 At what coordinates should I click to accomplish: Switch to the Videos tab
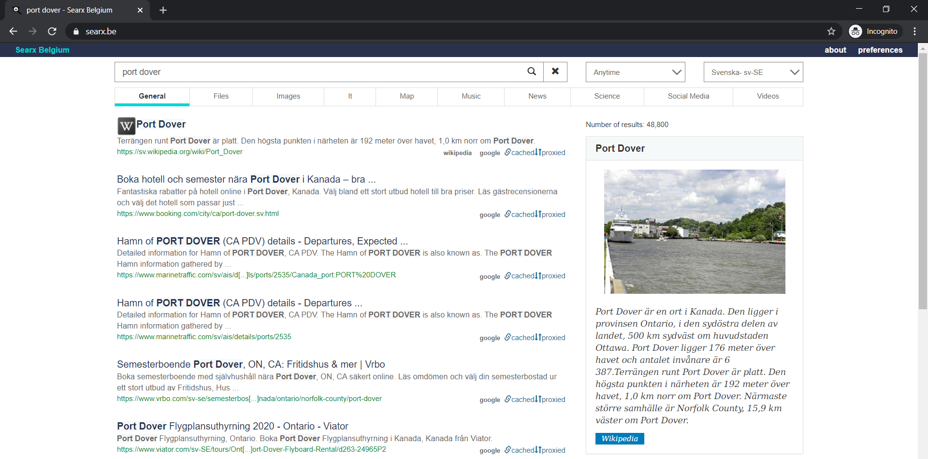pyautogui.click(x=768, y=96)
